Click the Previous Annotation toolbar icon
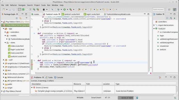The height and width of the screenshot is (100, 179). (x=97, y=9)
